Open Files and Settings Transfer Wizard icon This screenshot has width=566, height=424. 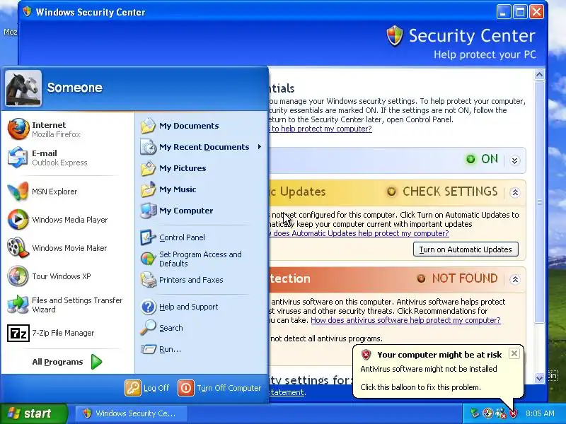[x=18, y=305]
